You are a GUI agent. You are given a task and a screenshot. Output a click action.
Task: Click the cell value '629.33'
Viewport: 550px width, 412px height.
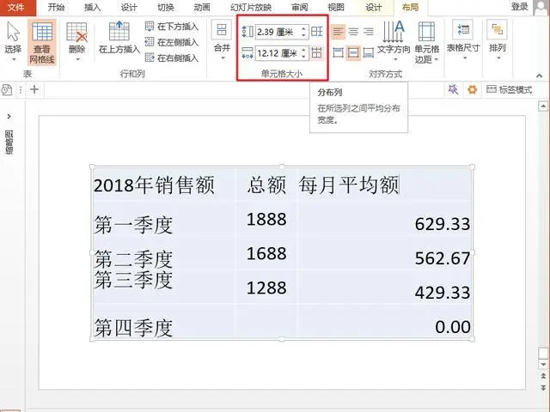pyautogui.click(x=443, y=224)
